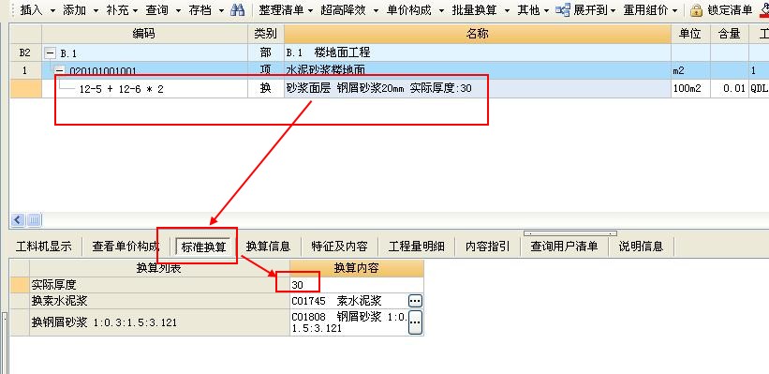
Task: Collapse the 020101001001 item node
Action: coord(60,71)
